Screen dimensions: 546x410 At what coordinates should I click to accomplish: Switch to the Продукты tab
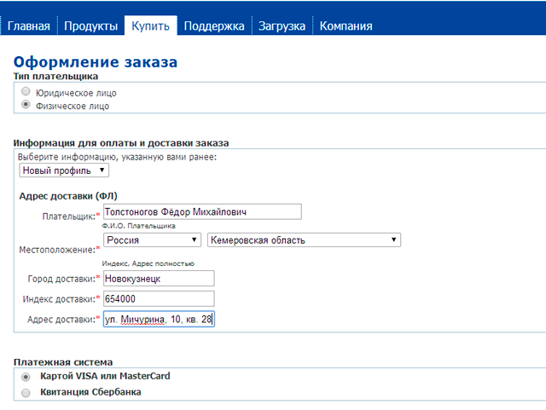pos(90,26)
